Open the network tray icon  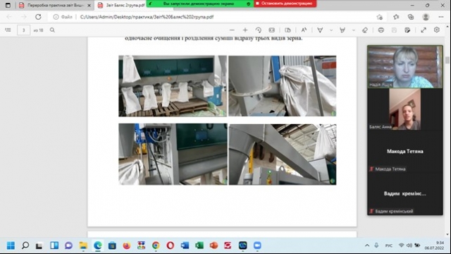(x=401, y=246)
